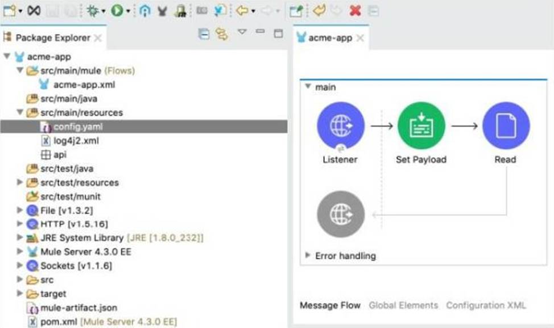Image resolution: width=554 pixels, height=328 pixels.
Task: Click the green Run button
Action: [x=117, y=11]
